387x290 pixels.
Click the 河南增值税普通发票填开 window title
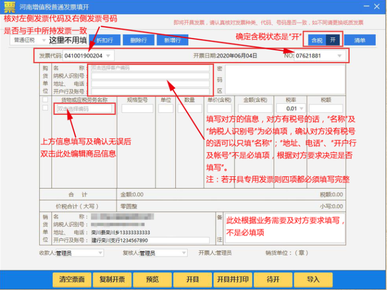(x=54, y=7)
